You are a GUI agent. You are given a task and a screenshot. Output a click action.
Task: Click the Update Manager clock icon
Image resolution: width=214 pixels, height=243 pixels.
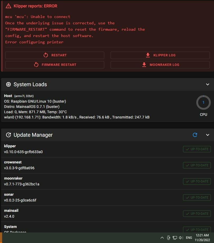pos(8,135)
